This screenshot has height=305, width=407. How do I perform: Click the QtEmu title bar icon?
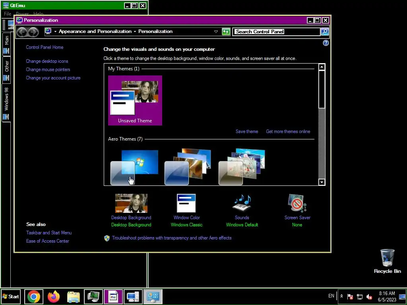(x=6, y=5)
